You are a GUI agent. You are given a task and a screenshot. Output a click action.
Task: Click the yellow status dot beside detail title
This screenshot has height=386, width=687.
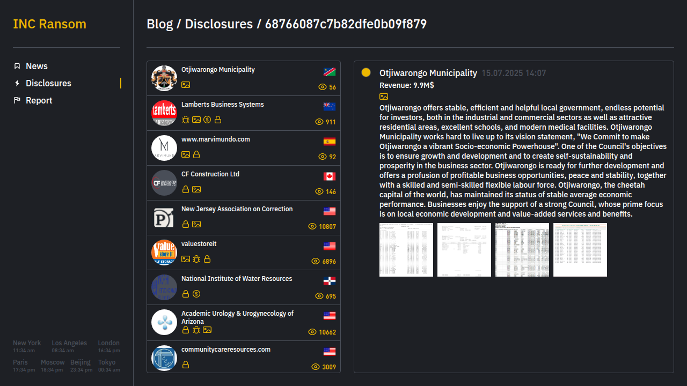pos(366,72)
